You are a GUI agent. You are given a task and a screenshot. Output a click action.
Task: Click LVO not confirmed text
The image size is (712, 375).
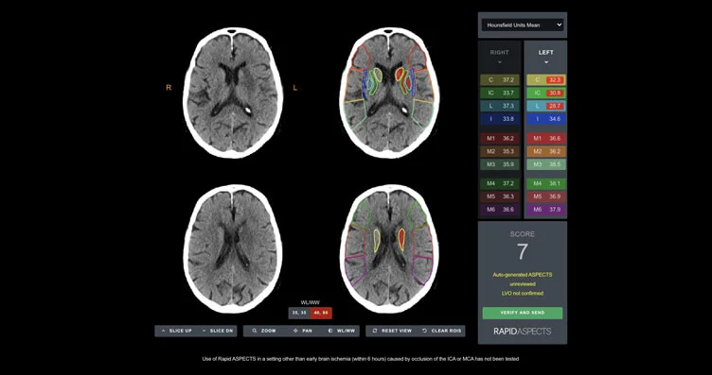point(523,294)
